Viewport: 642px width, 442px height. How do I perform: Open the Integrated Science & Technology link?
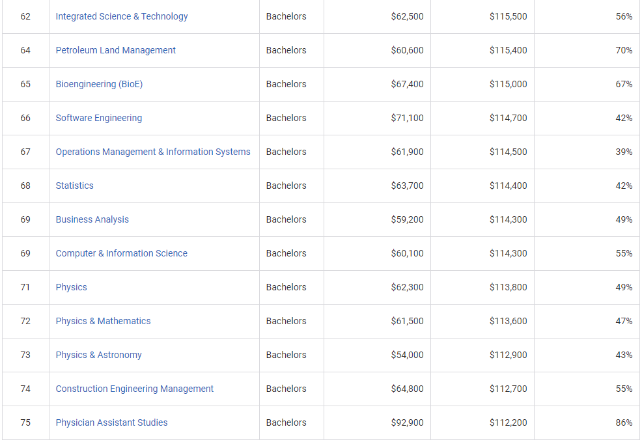click(x=122, y=16)
